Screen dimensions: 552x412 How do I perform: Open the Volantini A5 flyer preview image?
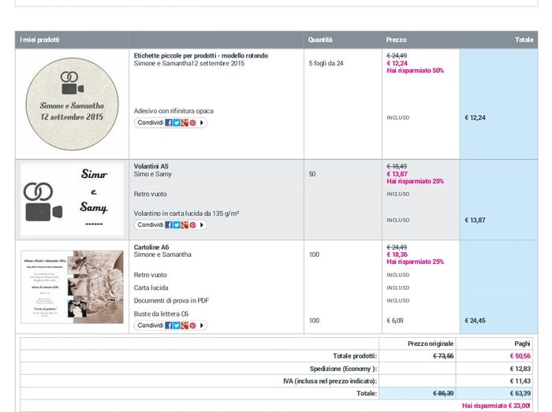click(x=72, y=200)
